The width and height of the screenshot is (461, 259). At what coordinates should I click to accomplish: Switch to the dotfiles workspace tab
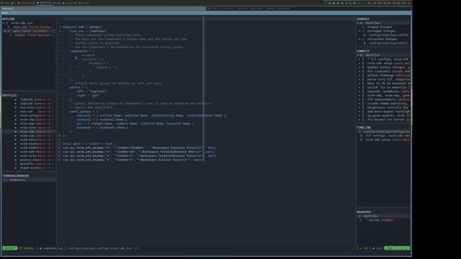tap(44, 3)
